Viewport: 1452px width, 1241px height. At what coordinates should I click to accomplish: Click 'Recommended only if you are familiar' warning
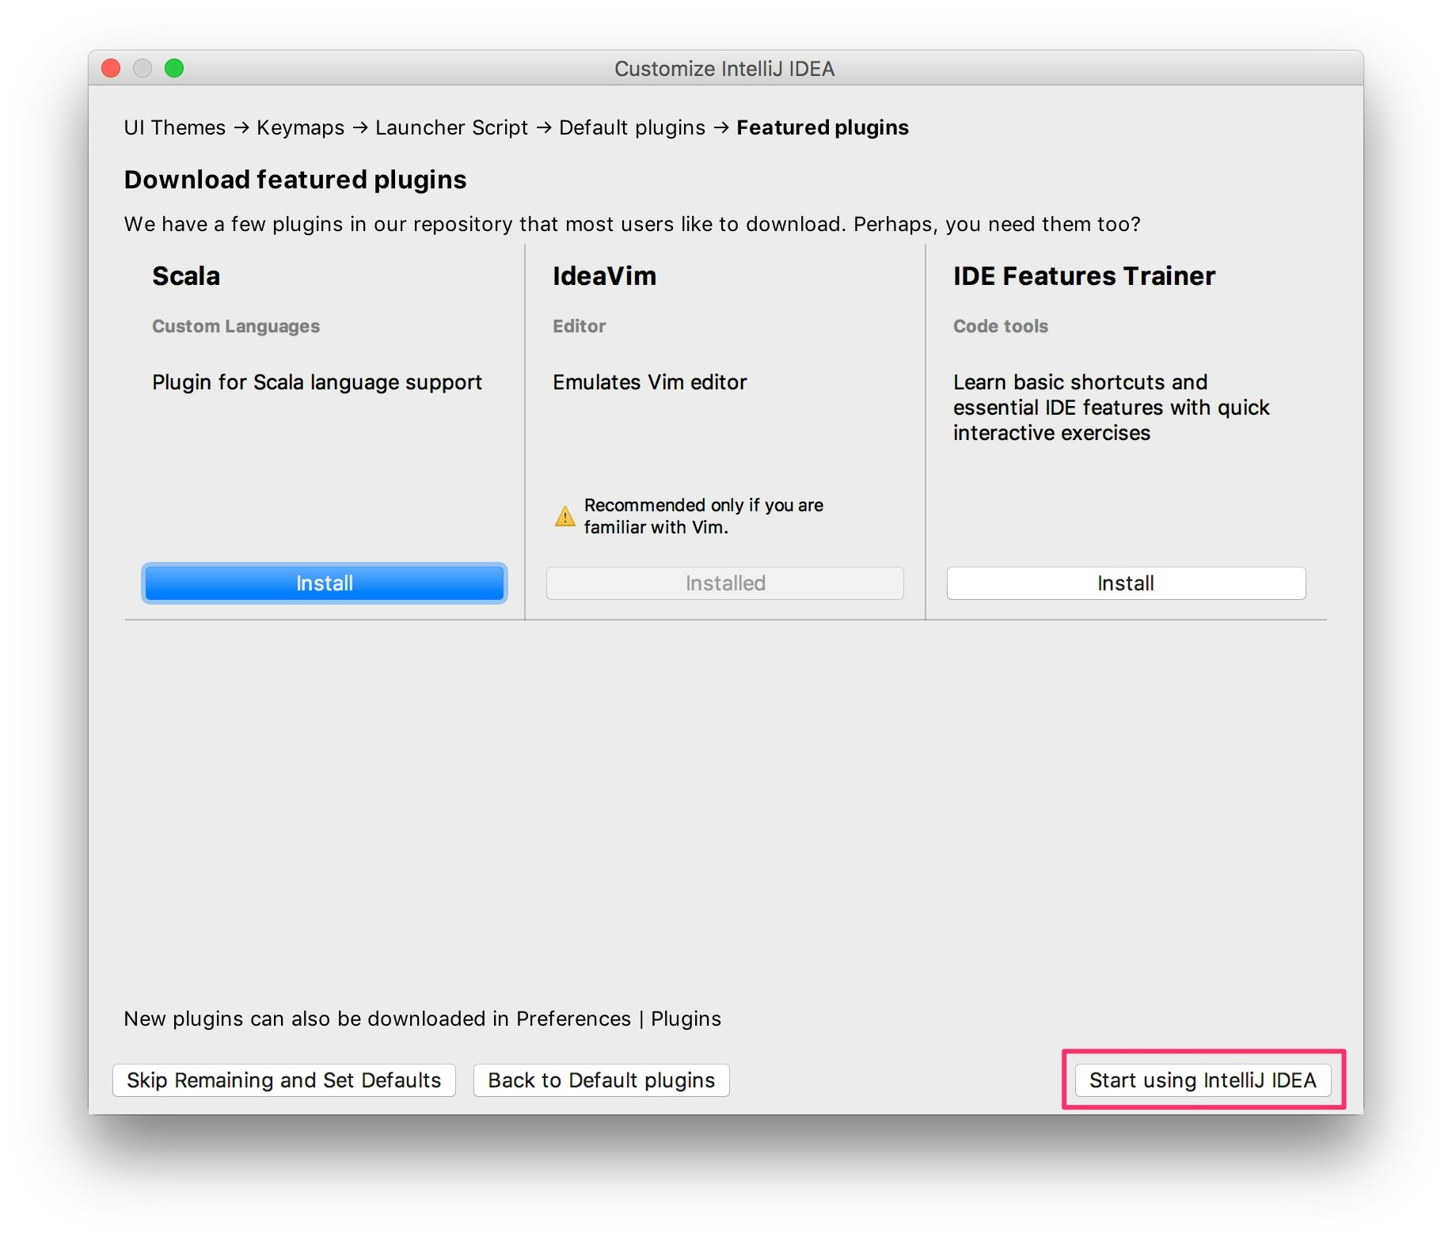coord(704,516)
